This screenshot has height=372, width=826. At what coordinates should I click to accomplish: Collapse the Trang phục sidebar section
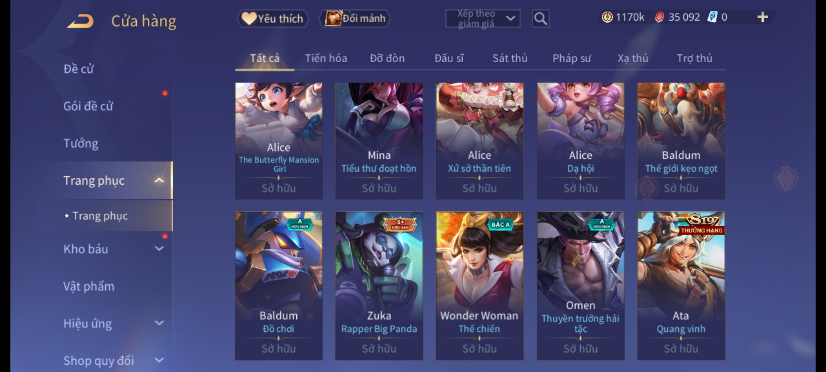[x=159, y=180]
